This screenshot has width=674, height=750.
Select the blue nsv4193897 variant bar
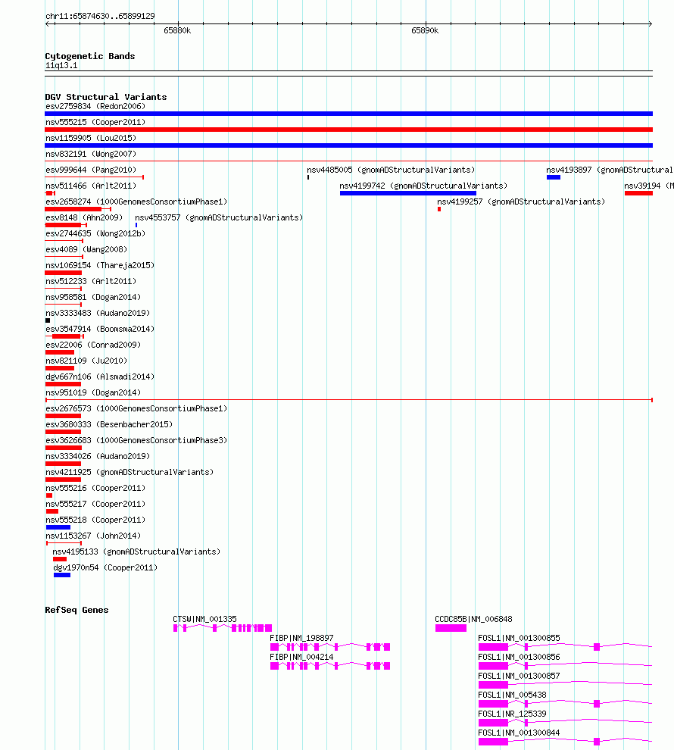(x=554, y=177)
